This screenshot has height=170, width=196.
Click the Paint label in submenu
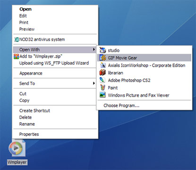pos(113,88)
